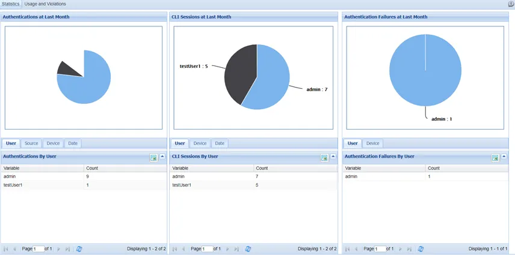Export CLI Sessions By User table icon
515x255 pixels.
[324, 158]
